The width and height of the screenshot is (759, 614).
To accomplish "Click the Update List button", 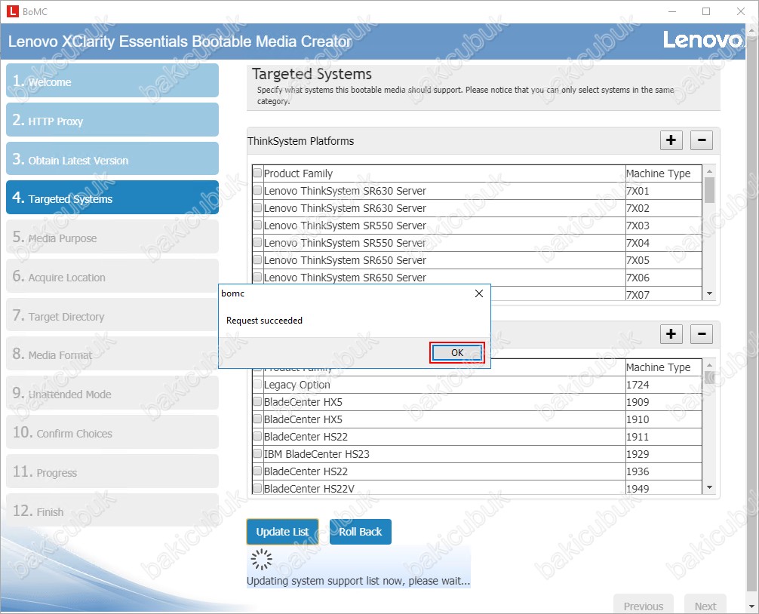I will (x=282, y=532).
